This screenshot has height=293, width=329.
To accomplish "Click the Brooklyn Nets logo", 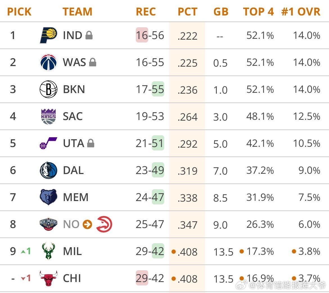I will [x=48, y=89].
